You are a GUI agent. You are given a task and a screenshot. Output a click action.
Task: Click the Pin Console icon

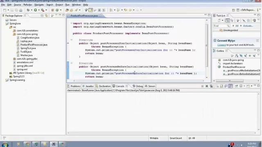[x=236, y=86]
